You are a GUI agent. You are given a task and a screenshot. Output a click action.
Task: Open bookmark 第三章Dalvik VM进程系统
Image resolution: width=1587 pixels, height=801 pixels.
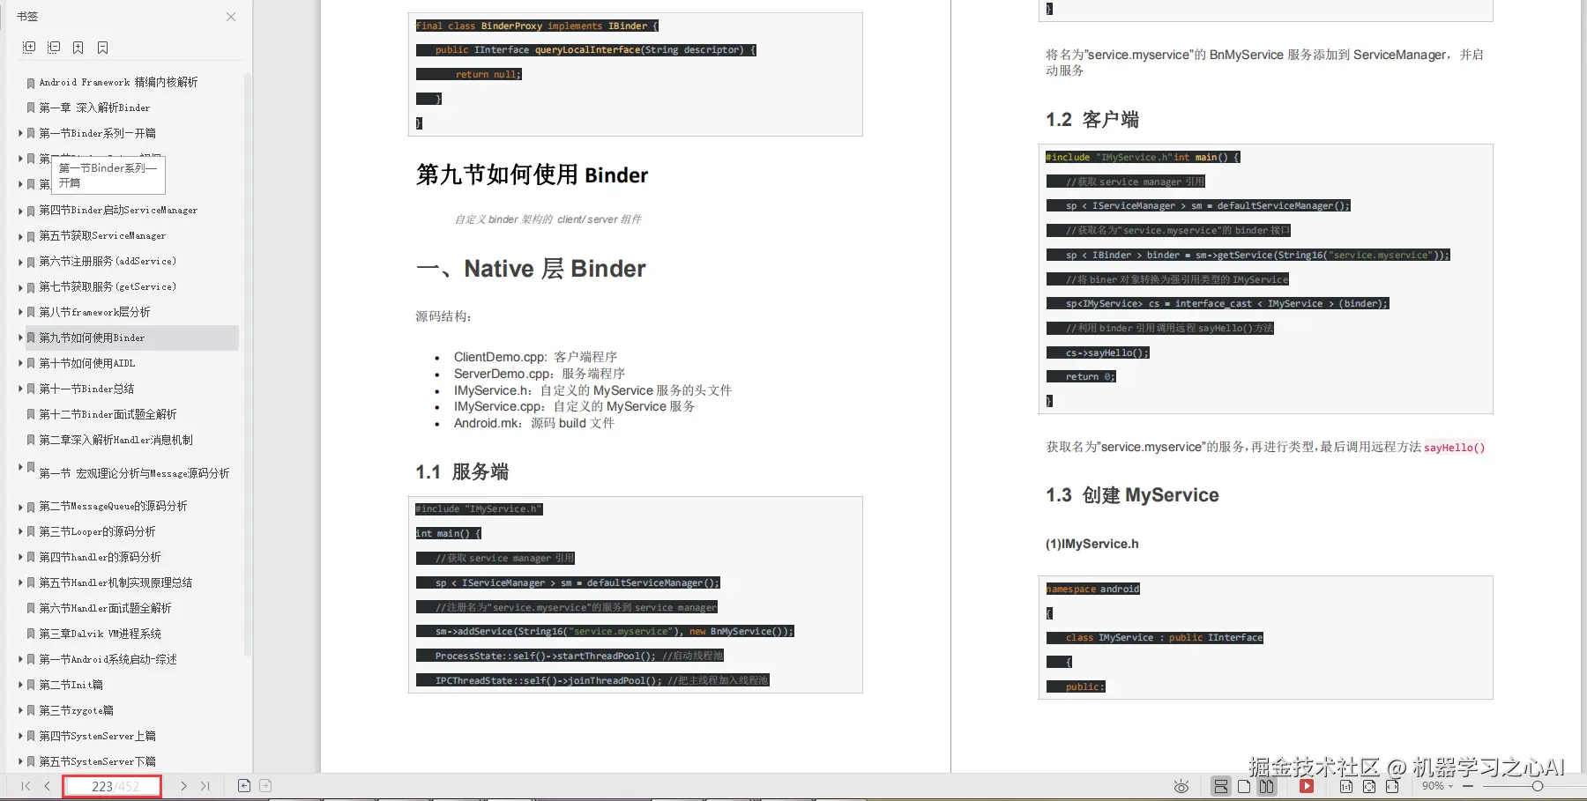100,634
